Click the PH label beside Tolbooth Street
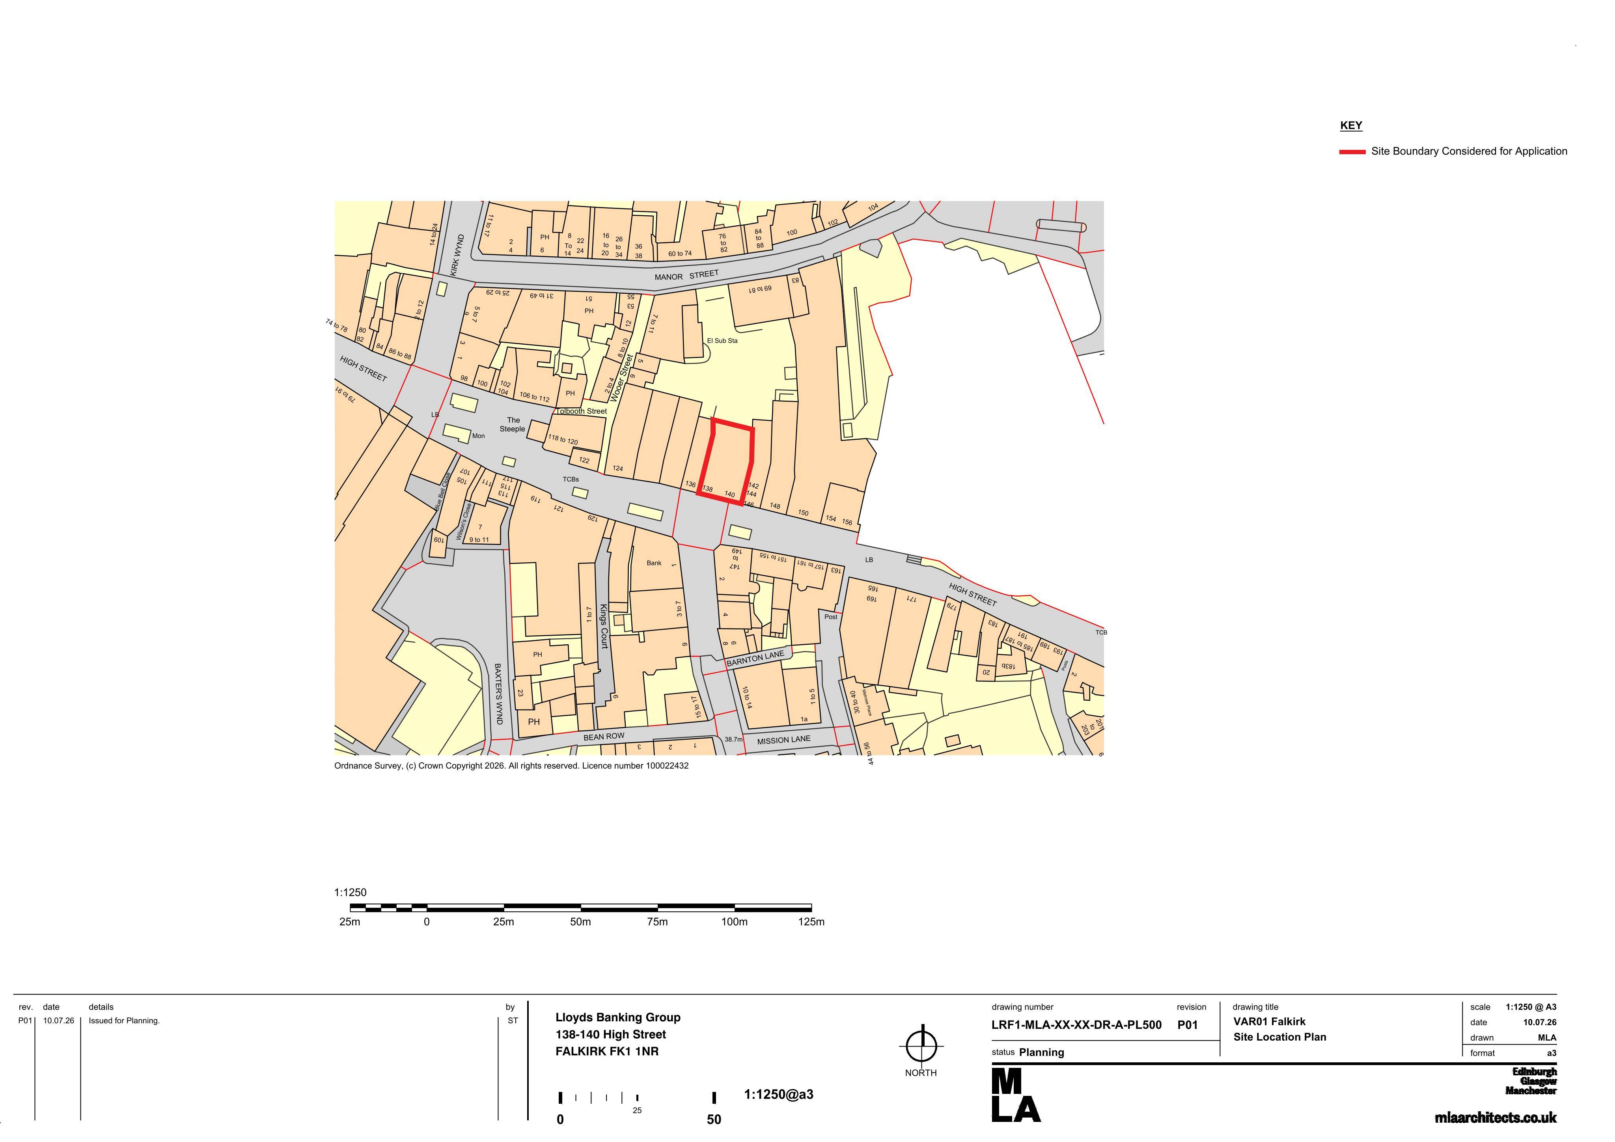Image resolution: width=1615 pixels, height=1142 pixels. (571, 393)
